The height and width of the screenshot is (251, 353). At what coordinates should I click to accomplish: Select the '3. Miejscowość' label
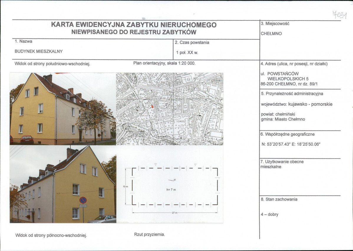coord(275,23)
